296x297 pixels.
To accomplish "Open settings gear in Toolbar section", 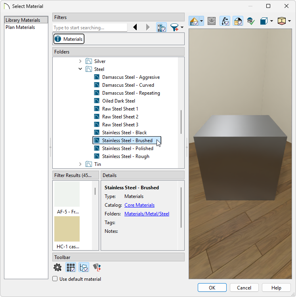I will tap(57, 267).
